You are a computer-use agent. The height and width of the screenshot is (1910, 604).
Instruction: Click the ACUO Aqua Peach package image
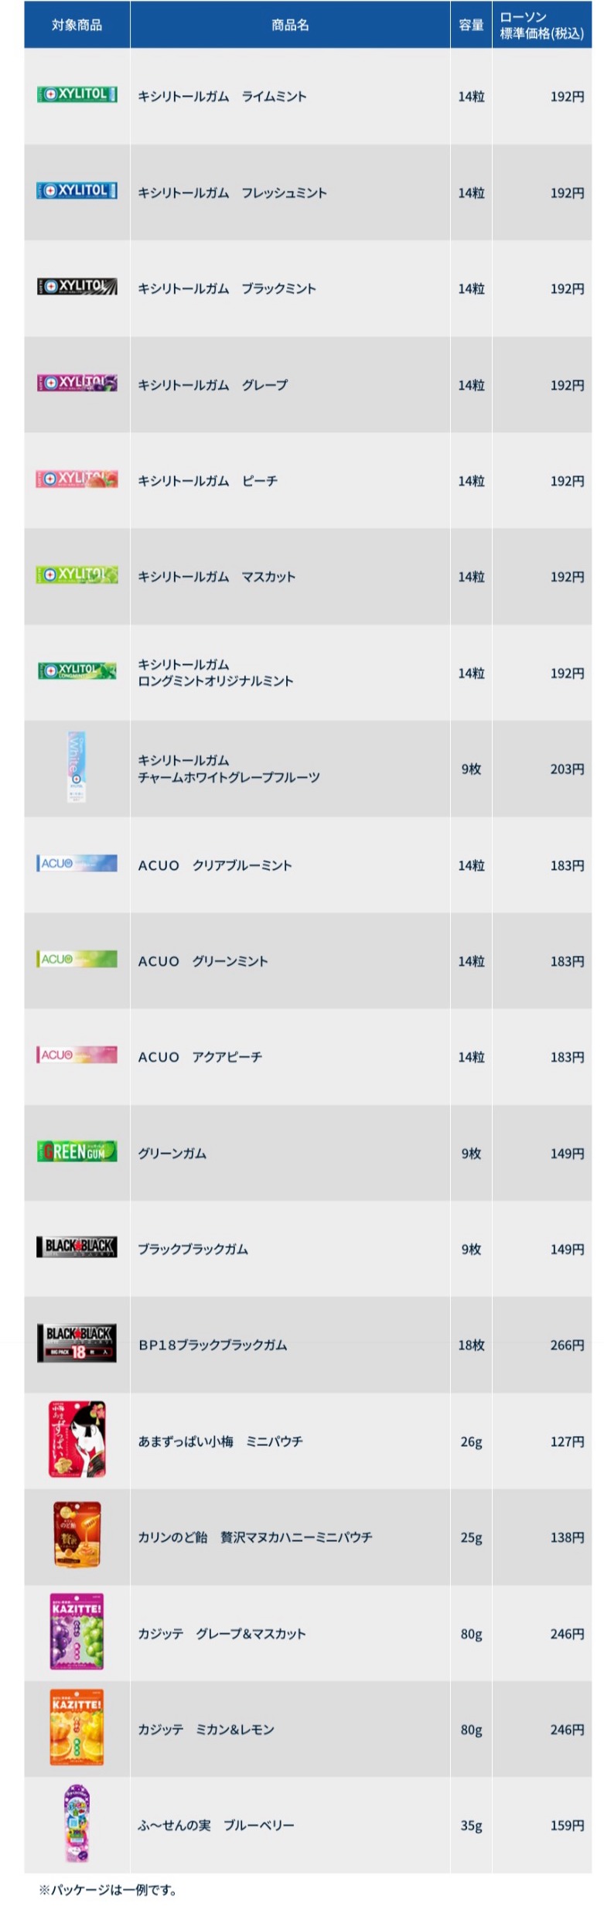point(77,1055)
